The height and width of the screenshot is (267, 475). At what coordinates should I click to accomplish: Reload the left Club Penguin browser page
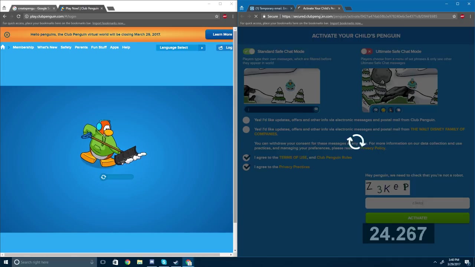coord(18,16)
